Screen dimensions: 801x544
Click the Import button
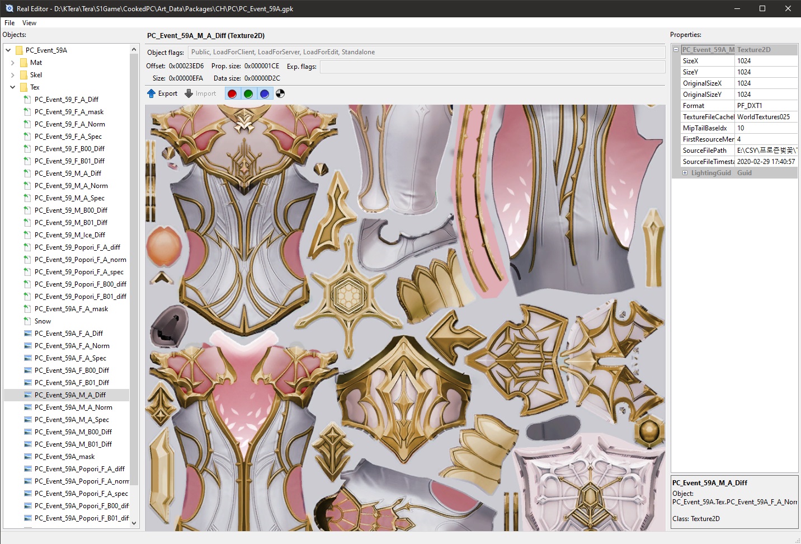point(200,93)
